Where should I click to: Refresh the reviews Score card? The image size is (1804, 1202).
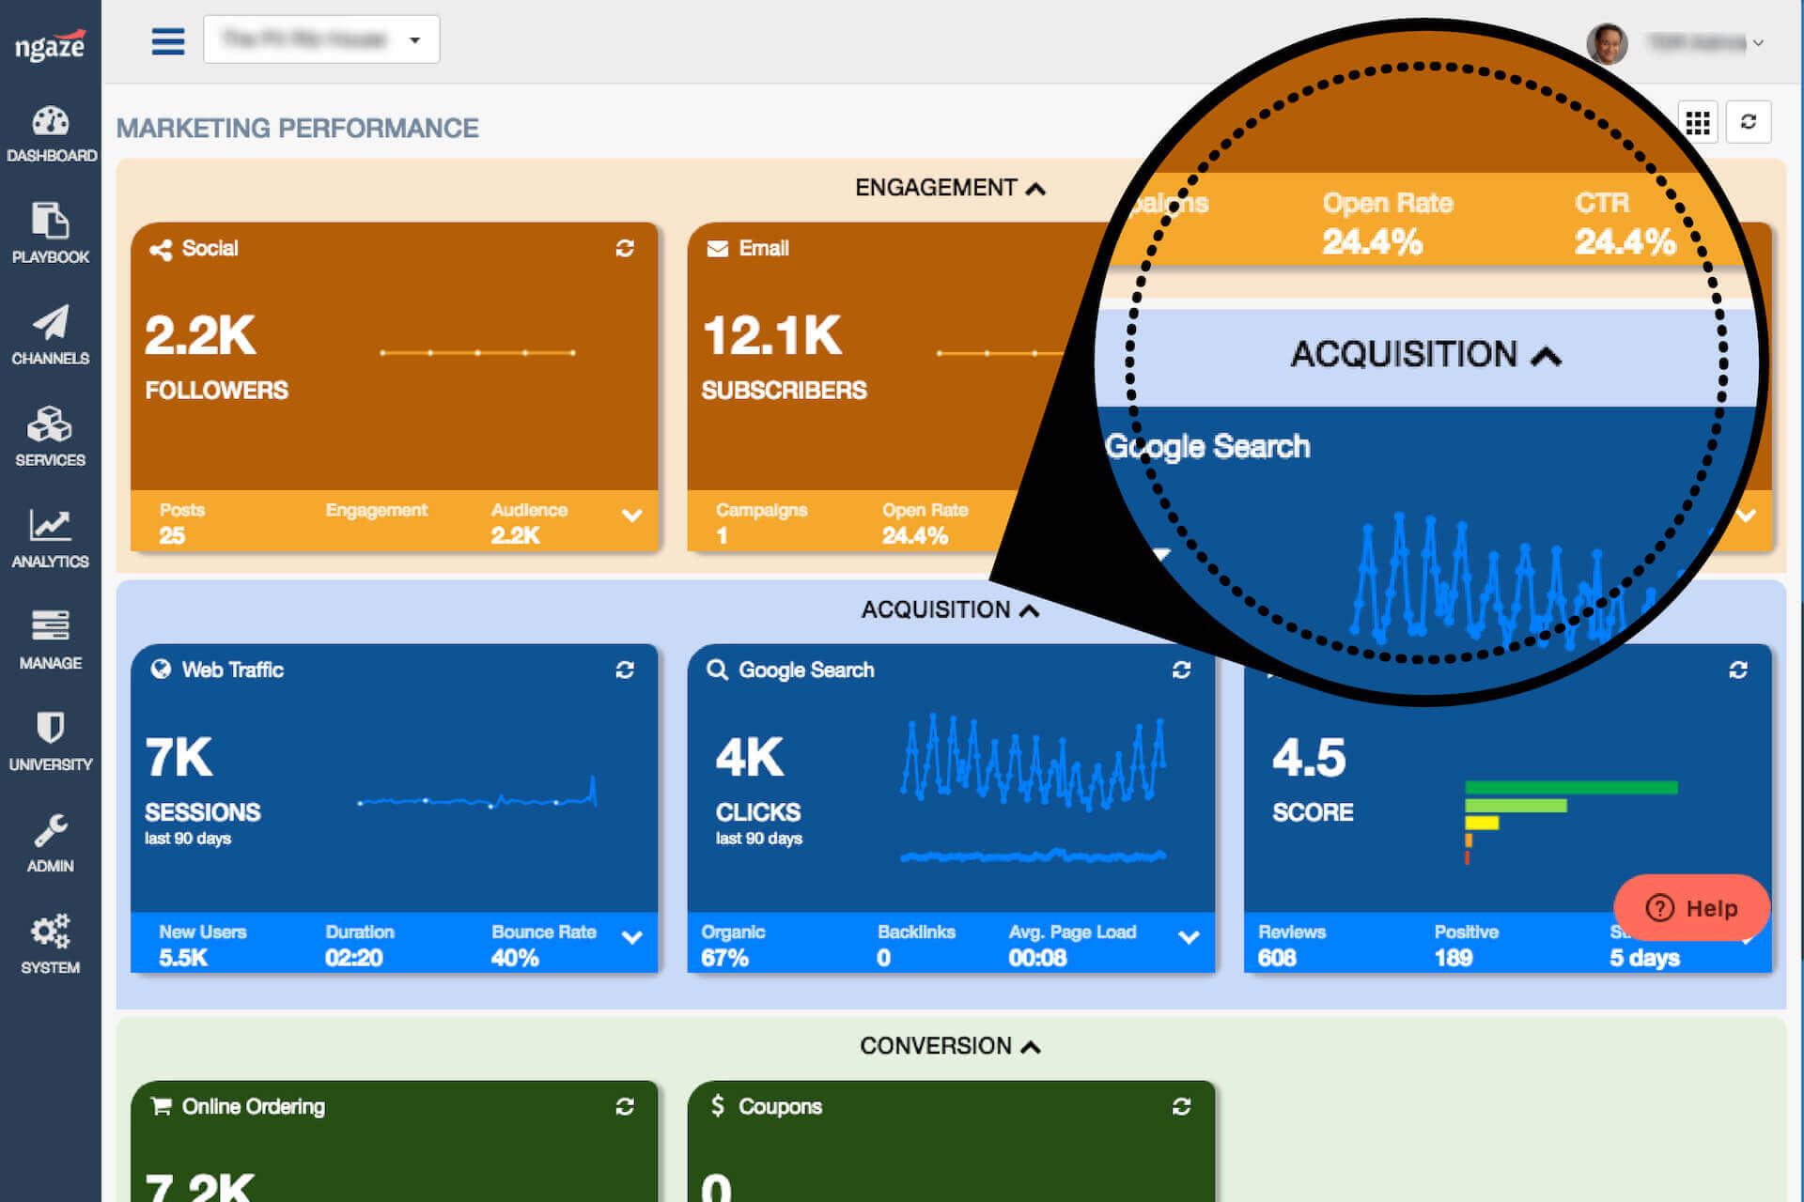pyautogui.click(x=1738, y=670)
